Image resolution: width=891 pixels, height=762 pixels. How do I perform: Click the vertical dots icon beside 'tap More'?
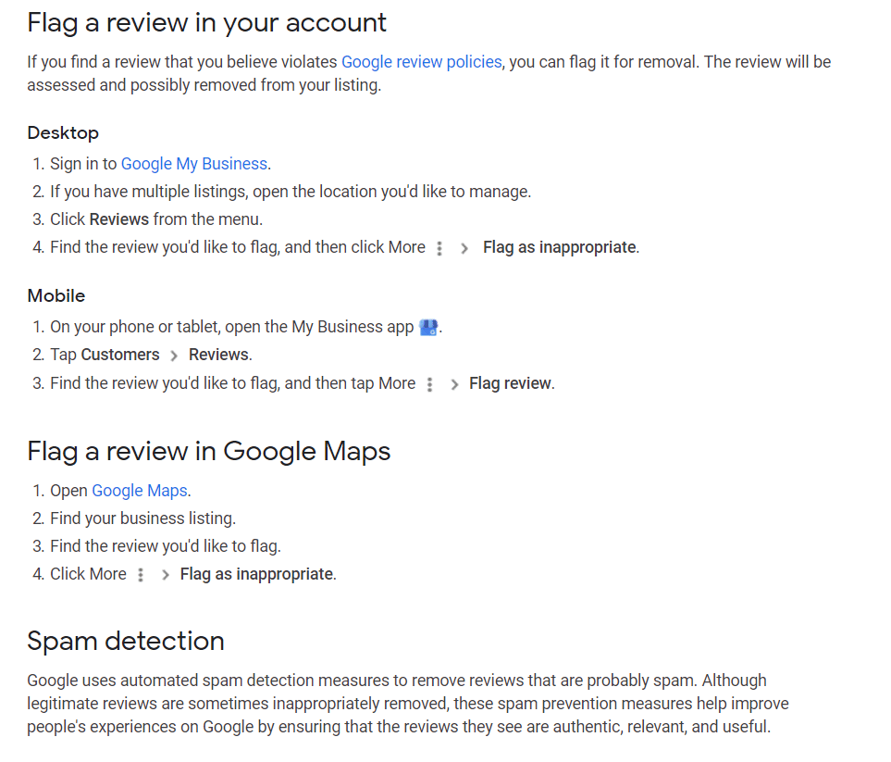pyautogui.click(x=430, y=382)
